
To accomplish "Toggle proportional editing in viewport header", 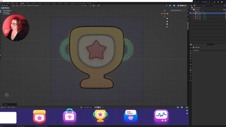I will point(99,6).
